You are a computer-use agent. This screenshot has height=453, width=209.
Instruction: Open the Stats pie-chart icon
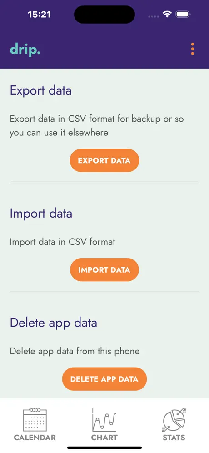(x=174, y=420)
